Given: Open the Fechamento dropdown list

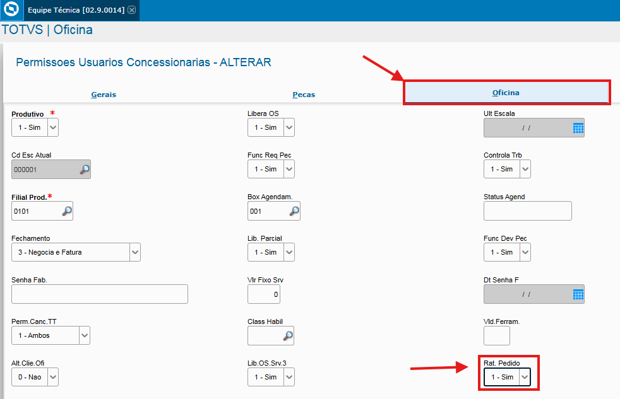Looking at the screenshot, I should pyautogui.click(x=134, y=252).
